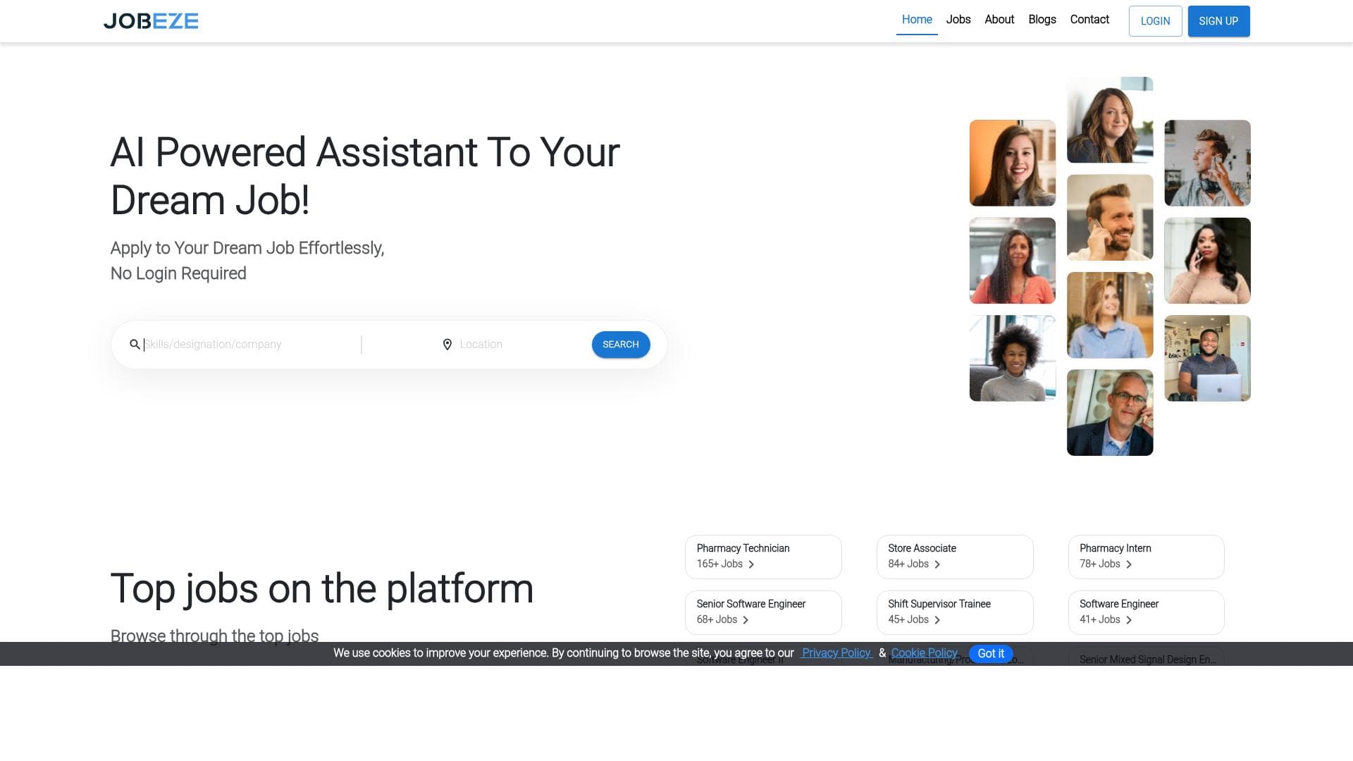Screen dimensions: 1353x761
Task: Click the arrow on Software Engineer card
Action: tap(1128, 620)
